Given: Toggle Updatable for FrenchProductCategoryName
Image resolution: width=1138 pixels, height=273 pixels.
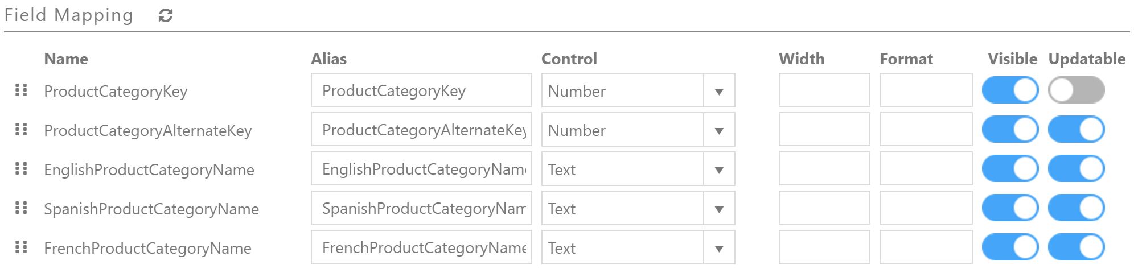Looking at the screenshot, I should [x=1077, y=247].
